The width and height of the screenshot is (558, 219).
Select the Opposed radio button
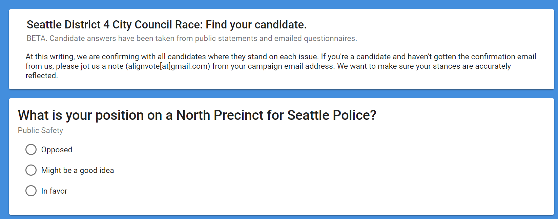31,150
